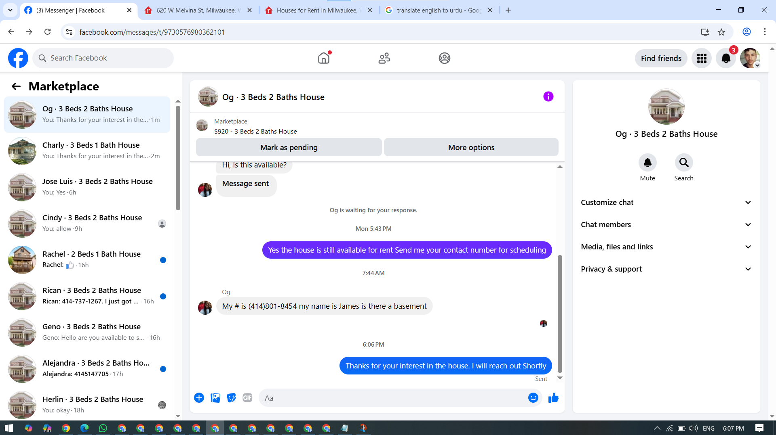The width and height of the screenshot is (776, 435).
Task: Open the Windows notification center
Action: click(759, 428)
